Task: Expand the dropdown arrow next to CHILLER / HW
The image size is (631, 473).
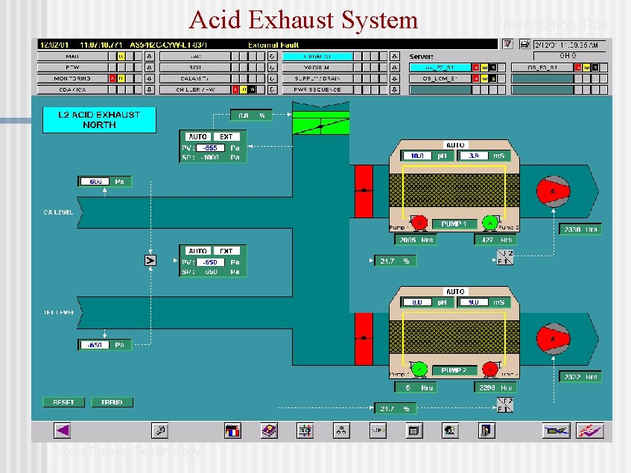Action: (x=272, y=89)
